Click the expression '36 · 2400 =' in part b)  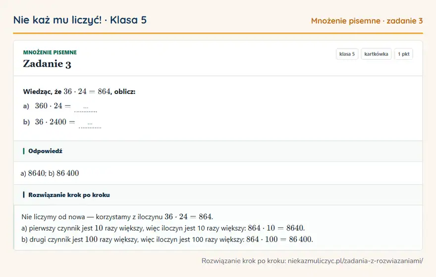(x=55, y=122)
